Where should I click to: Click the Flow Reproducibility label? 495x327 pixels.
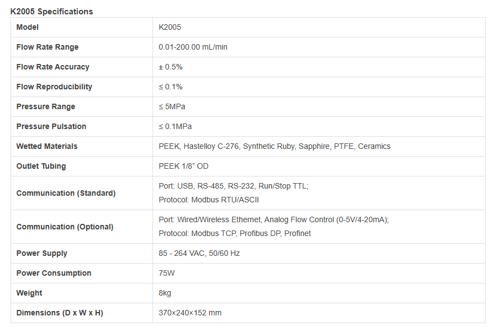(54, 87)
